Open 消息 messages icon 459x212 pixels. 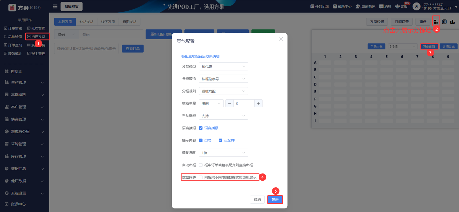pos(381,6)
